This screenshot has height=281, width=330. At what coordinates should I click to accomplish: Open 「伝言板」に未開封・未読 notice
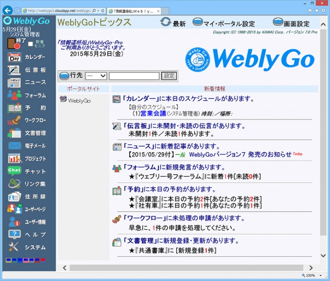[184, 126]
